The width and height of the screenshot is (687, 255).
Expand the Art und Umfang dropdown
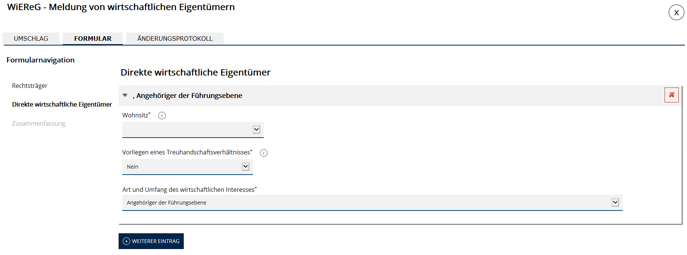pos(372,203)
